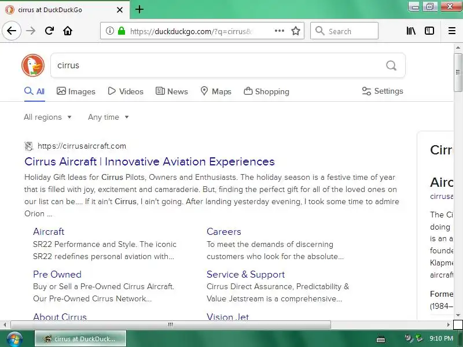Toggle the sidebar view icon
The image size is (463, 347).
(429, 31)
